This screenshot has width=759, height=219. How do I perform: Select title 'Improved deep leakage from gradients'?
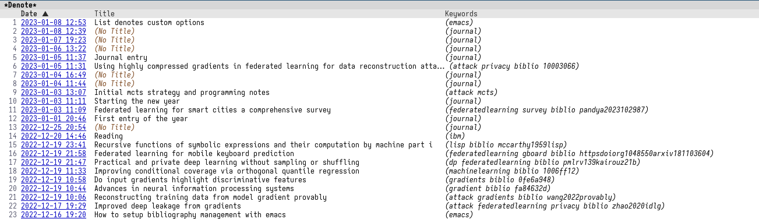pos(168,206)
